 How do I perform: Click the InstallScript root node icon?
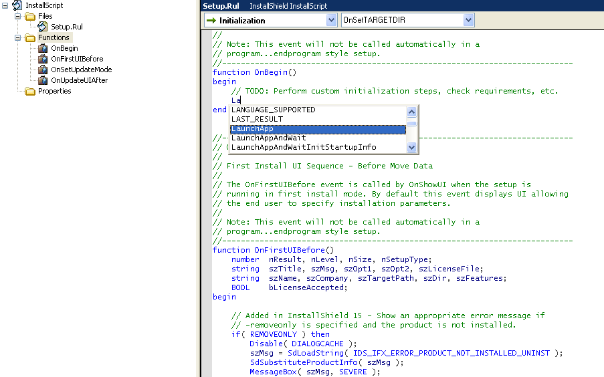(x=17, y=5)
